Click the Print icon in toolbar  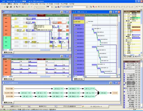click(x=11, y=7)
